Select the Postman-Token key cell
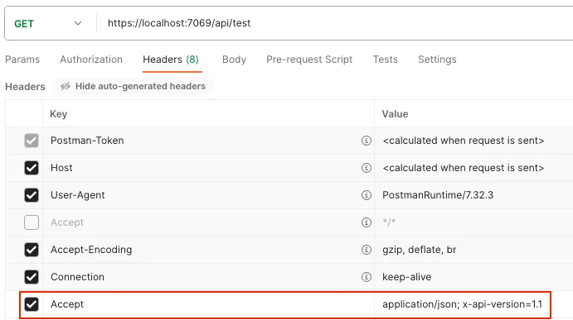 (x=208, y=141)
